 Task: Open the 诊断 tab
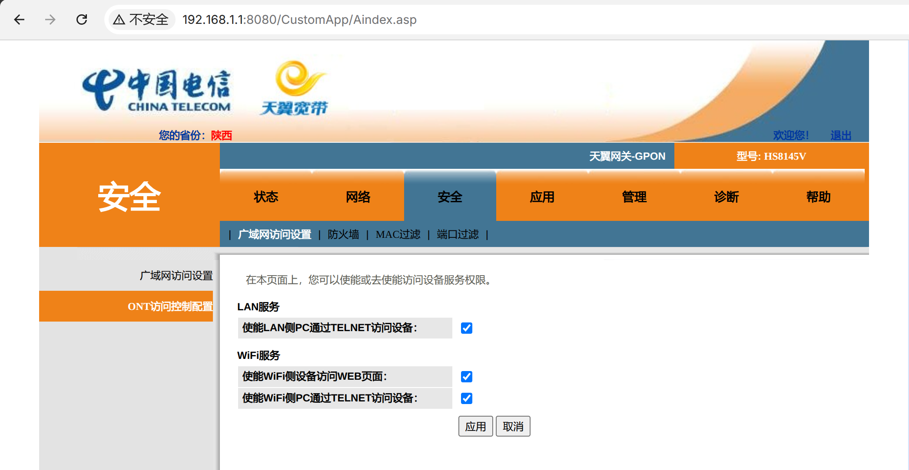pos(726,197)
